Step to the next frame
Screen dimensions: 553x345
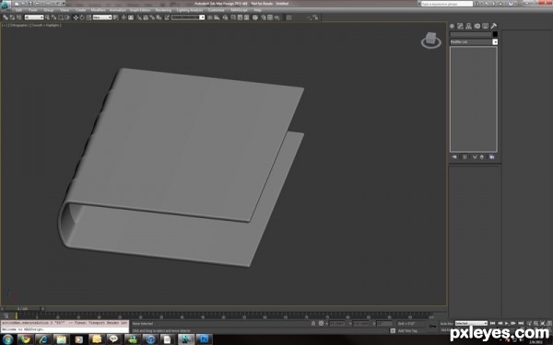[x=513, y=323]
